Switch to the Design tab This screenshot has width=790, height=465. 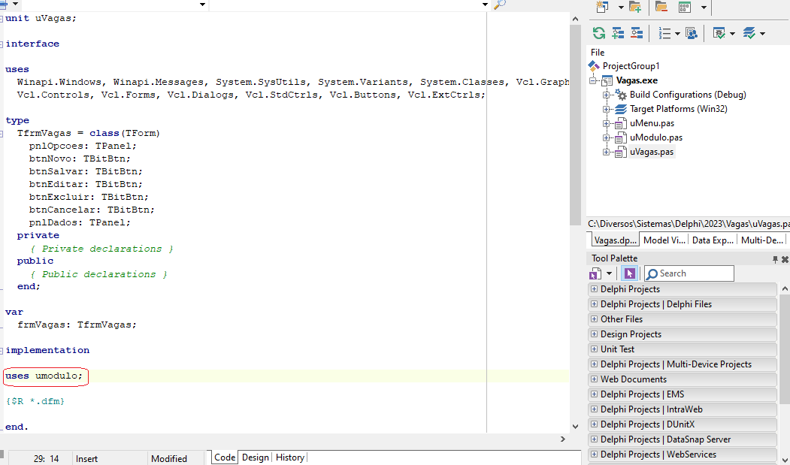tap(255, 457)
